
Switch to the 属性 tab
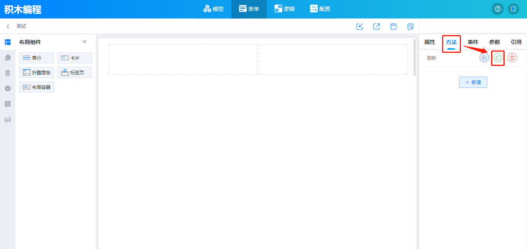pyautogui.click(x=430, y=42)
